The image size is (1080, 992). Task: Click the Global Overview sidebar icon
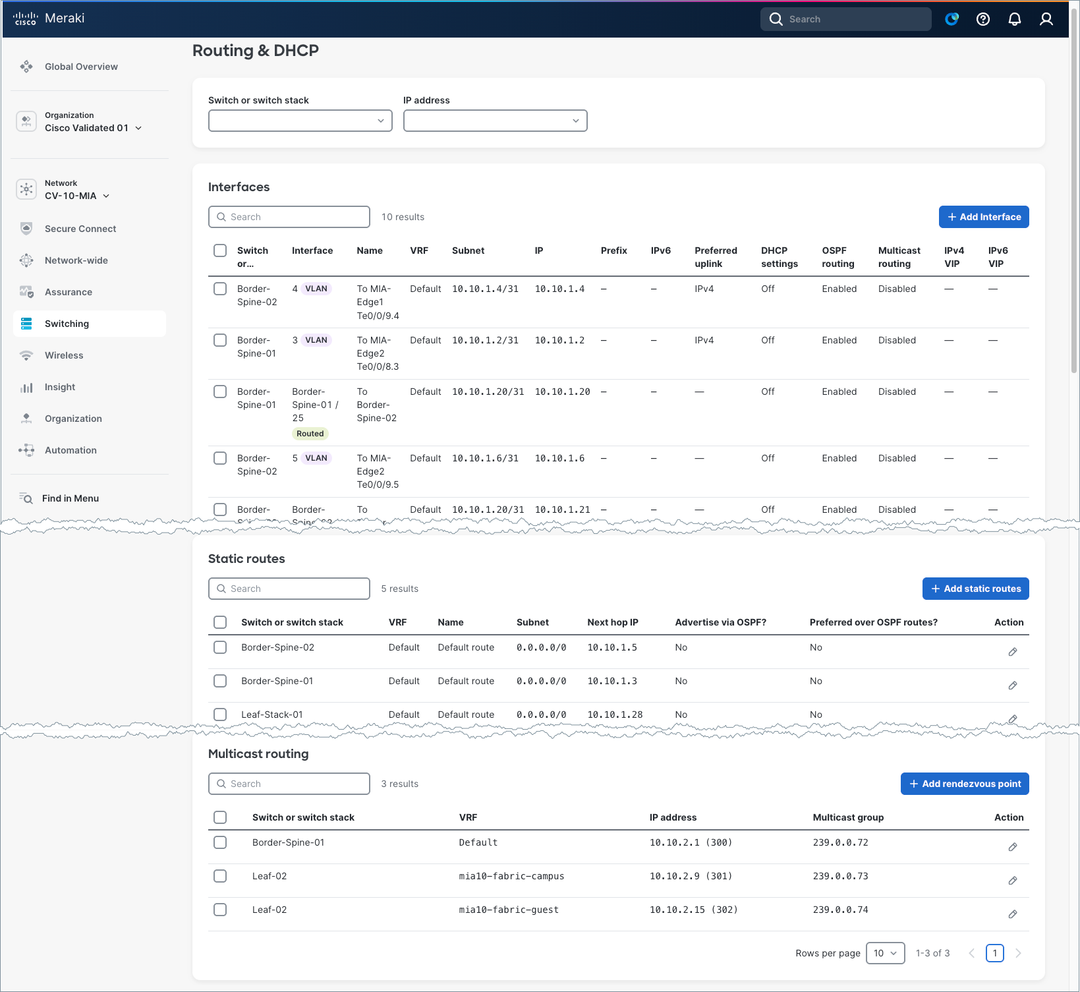tap(26, 67)
